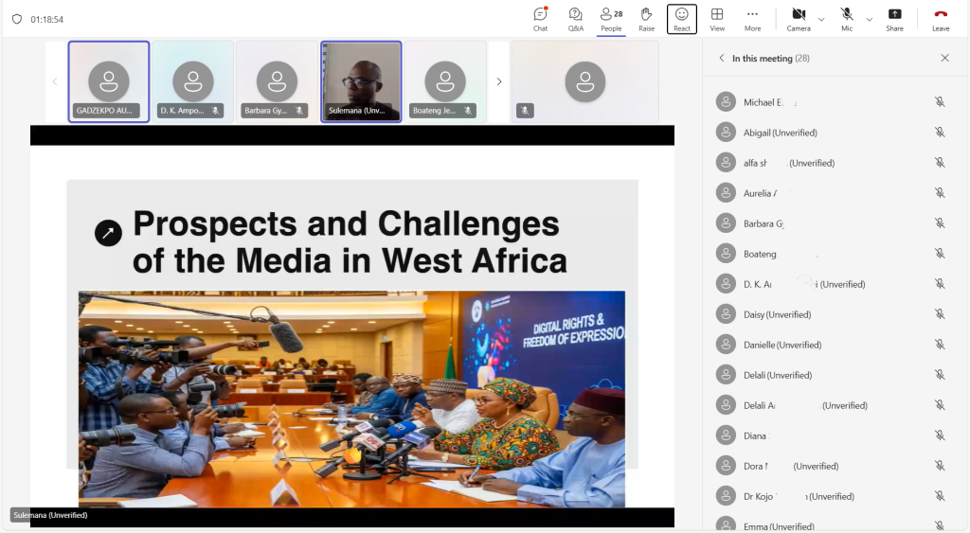Click the More options ellipsis

coord(752,18)
